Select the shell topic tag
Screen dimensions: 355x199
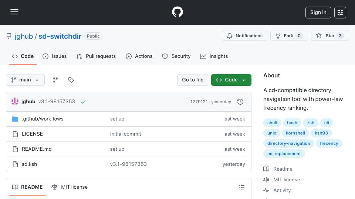click(272, 123)
